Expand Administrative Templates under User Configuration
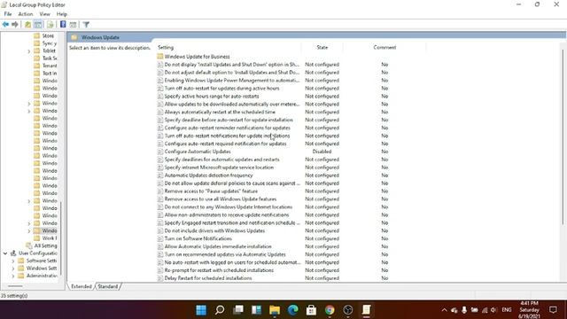Screen dimensions: 567x319 click(13, 276)
